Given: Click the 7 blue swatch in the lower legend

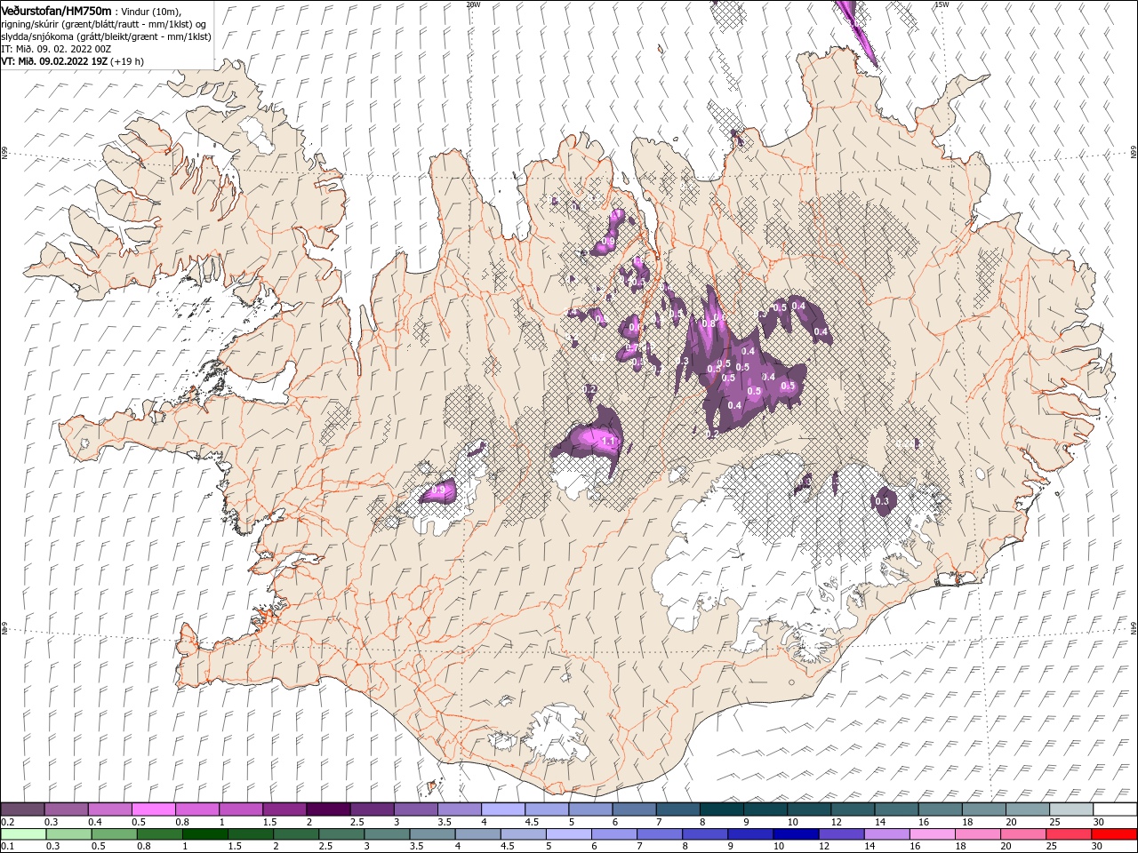Looking at the screenshot, I should click(x=660, y=834).
